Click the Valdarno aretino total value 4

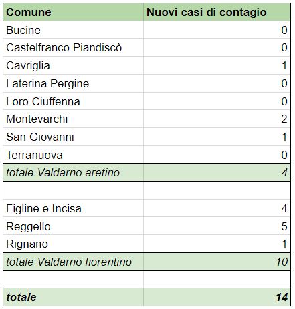284,172
